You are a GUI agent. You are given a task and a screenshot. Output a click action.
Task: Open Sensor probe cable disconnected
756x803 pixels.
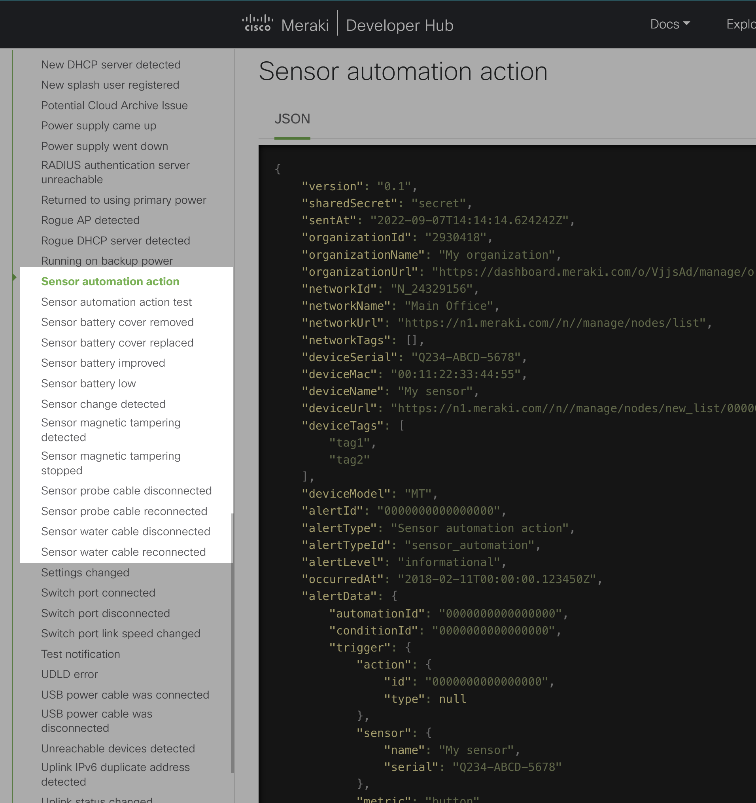126,491
